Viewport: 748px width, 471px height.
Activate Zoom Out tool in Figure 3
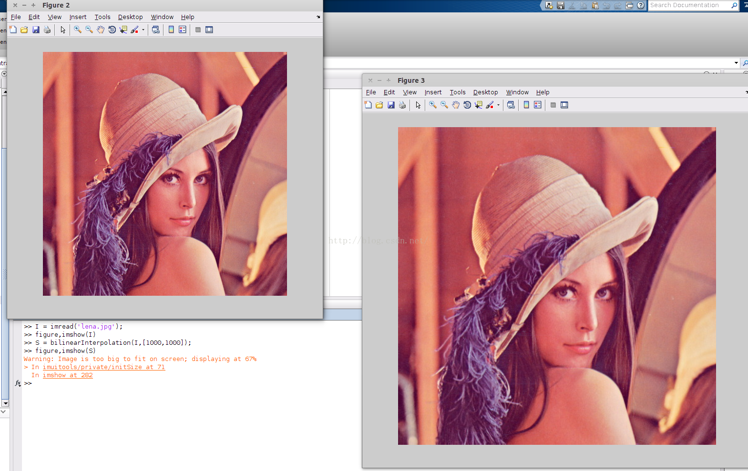(x=444, y=105)
